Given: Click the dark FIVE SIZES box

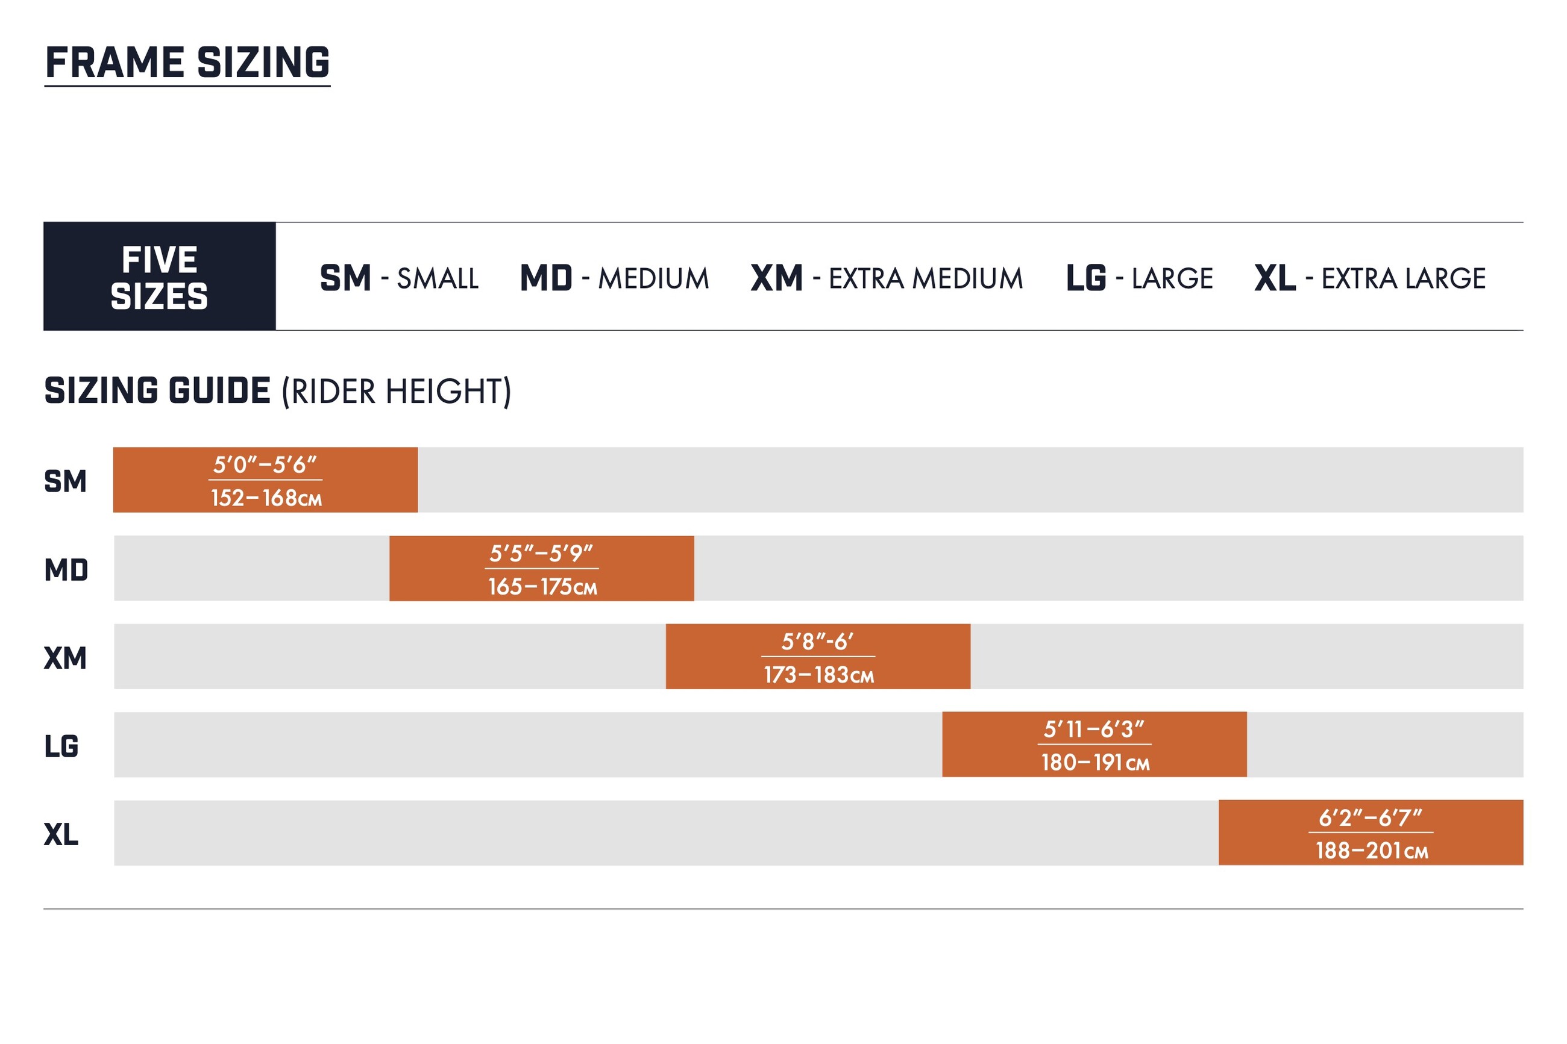Looking at the screenshot, I should click(x=159, y=277).
